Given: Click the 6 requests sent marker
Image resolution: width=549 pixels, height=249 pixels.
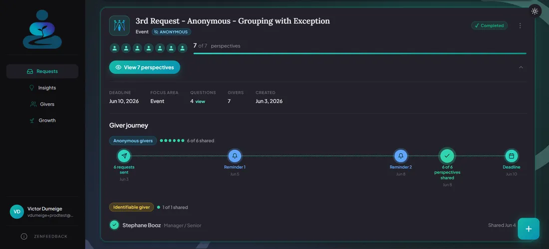Looking at the screenshot, I should [124, 156].
